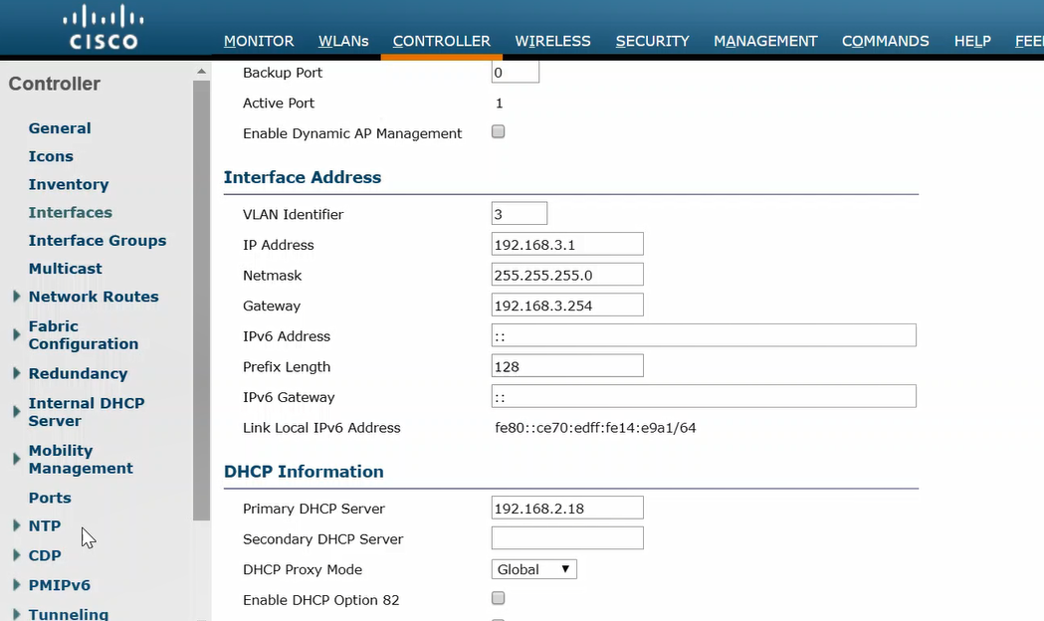Expand Internal DHCP Server arrow

(x=17, y=412)
